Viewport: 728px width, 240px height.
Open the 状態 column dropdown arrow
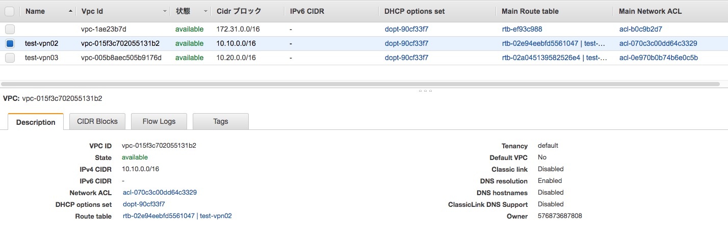click(205, 11)
